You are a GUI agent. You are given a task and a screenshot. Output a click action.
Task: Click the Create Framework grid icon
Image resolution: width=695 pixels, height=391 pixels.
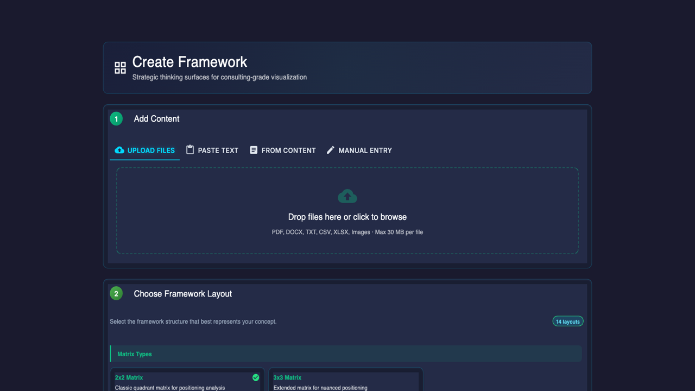[x=121, y=68]
